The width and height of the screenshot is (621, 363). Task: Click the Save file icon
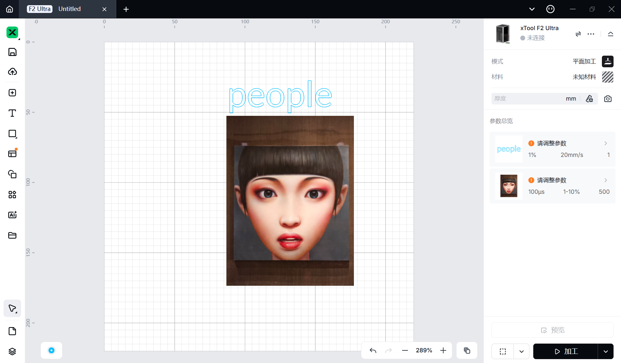[x=12, y=52]
